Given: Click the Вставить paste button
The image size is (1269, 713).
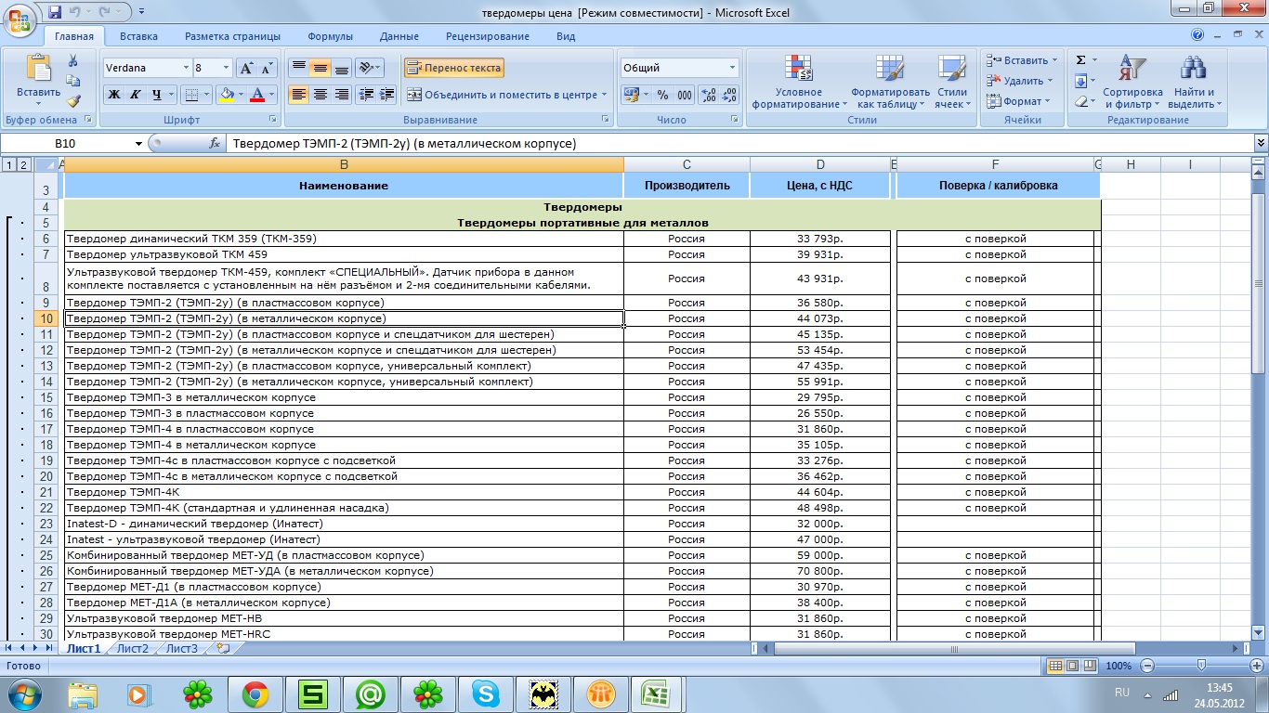Looking at the screenshot, I should [38, 80].
